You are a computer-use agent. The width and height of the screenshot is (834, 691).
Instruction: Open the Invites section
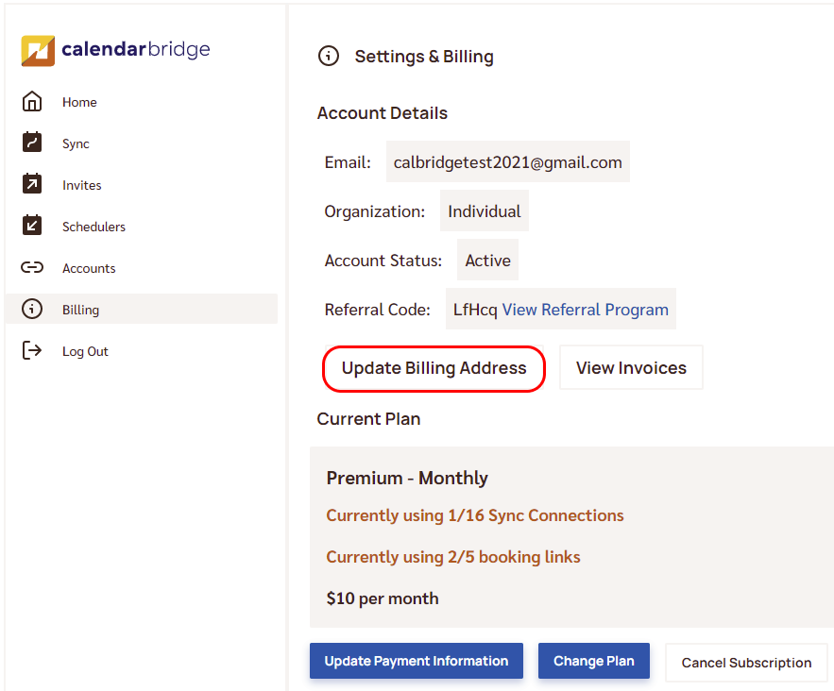(81, 185)
